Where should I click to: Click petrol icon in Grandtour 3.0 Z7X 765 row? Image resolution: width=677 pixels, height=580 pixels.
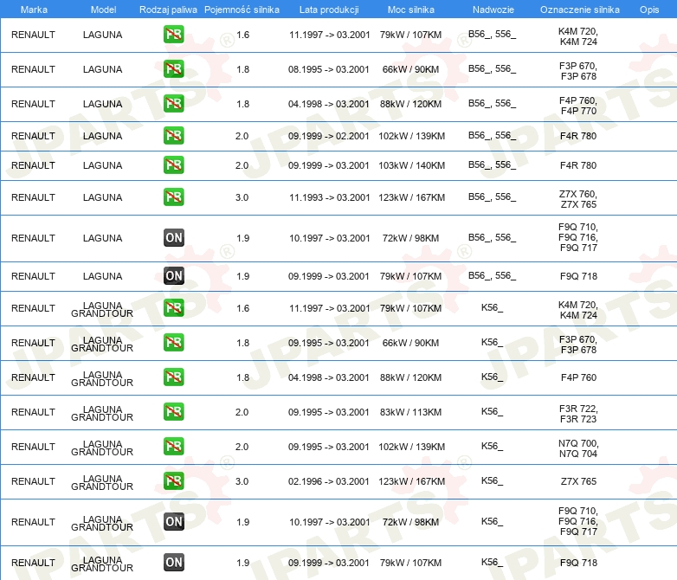tap(173, 480)
